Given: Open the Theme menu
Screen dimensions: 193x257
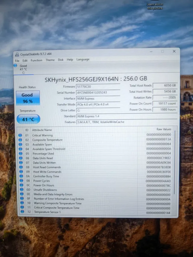Looking at the screenshot, I should 50,60.
